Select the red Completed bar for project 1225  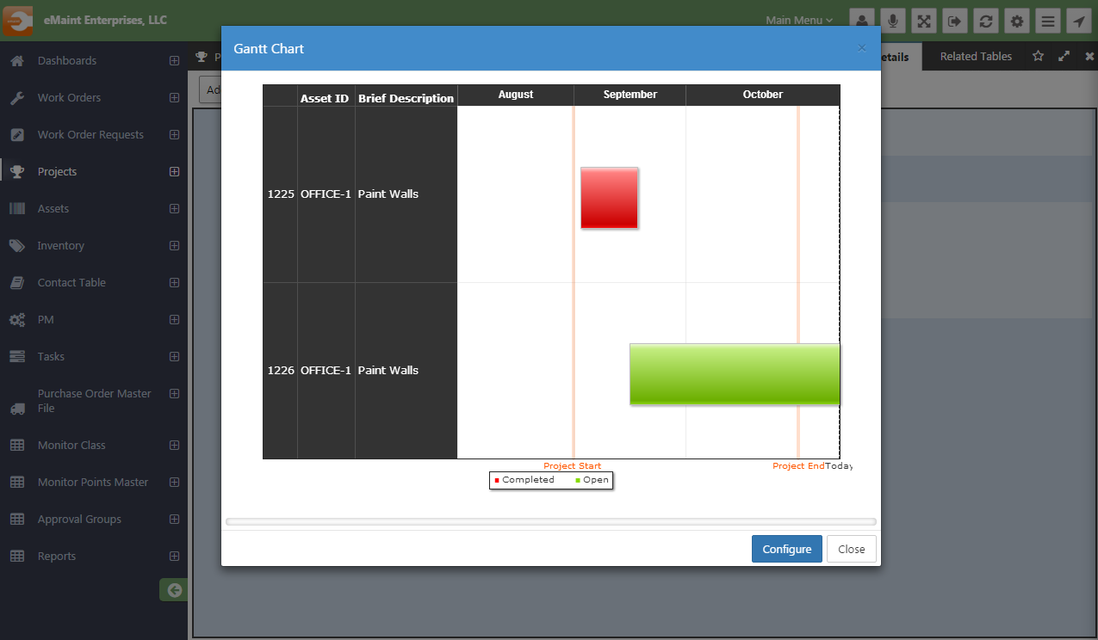tap(610, 198)
